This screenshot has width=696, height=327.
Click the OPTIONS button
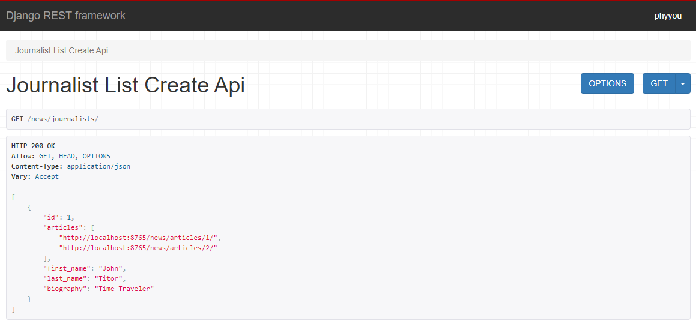click(607, 83)
